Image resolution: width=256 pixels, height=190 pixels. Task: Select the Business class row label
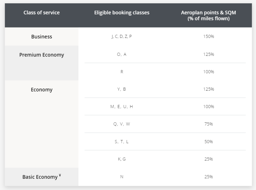42,37
